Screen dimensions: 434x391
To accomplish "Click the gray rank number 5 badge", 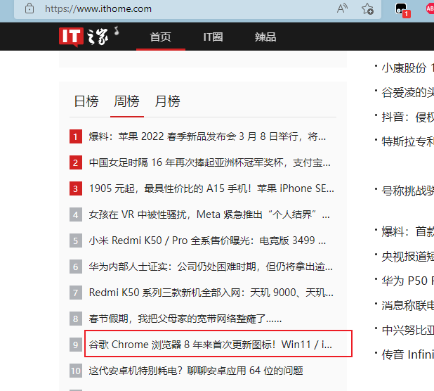I will click(76, 241).
